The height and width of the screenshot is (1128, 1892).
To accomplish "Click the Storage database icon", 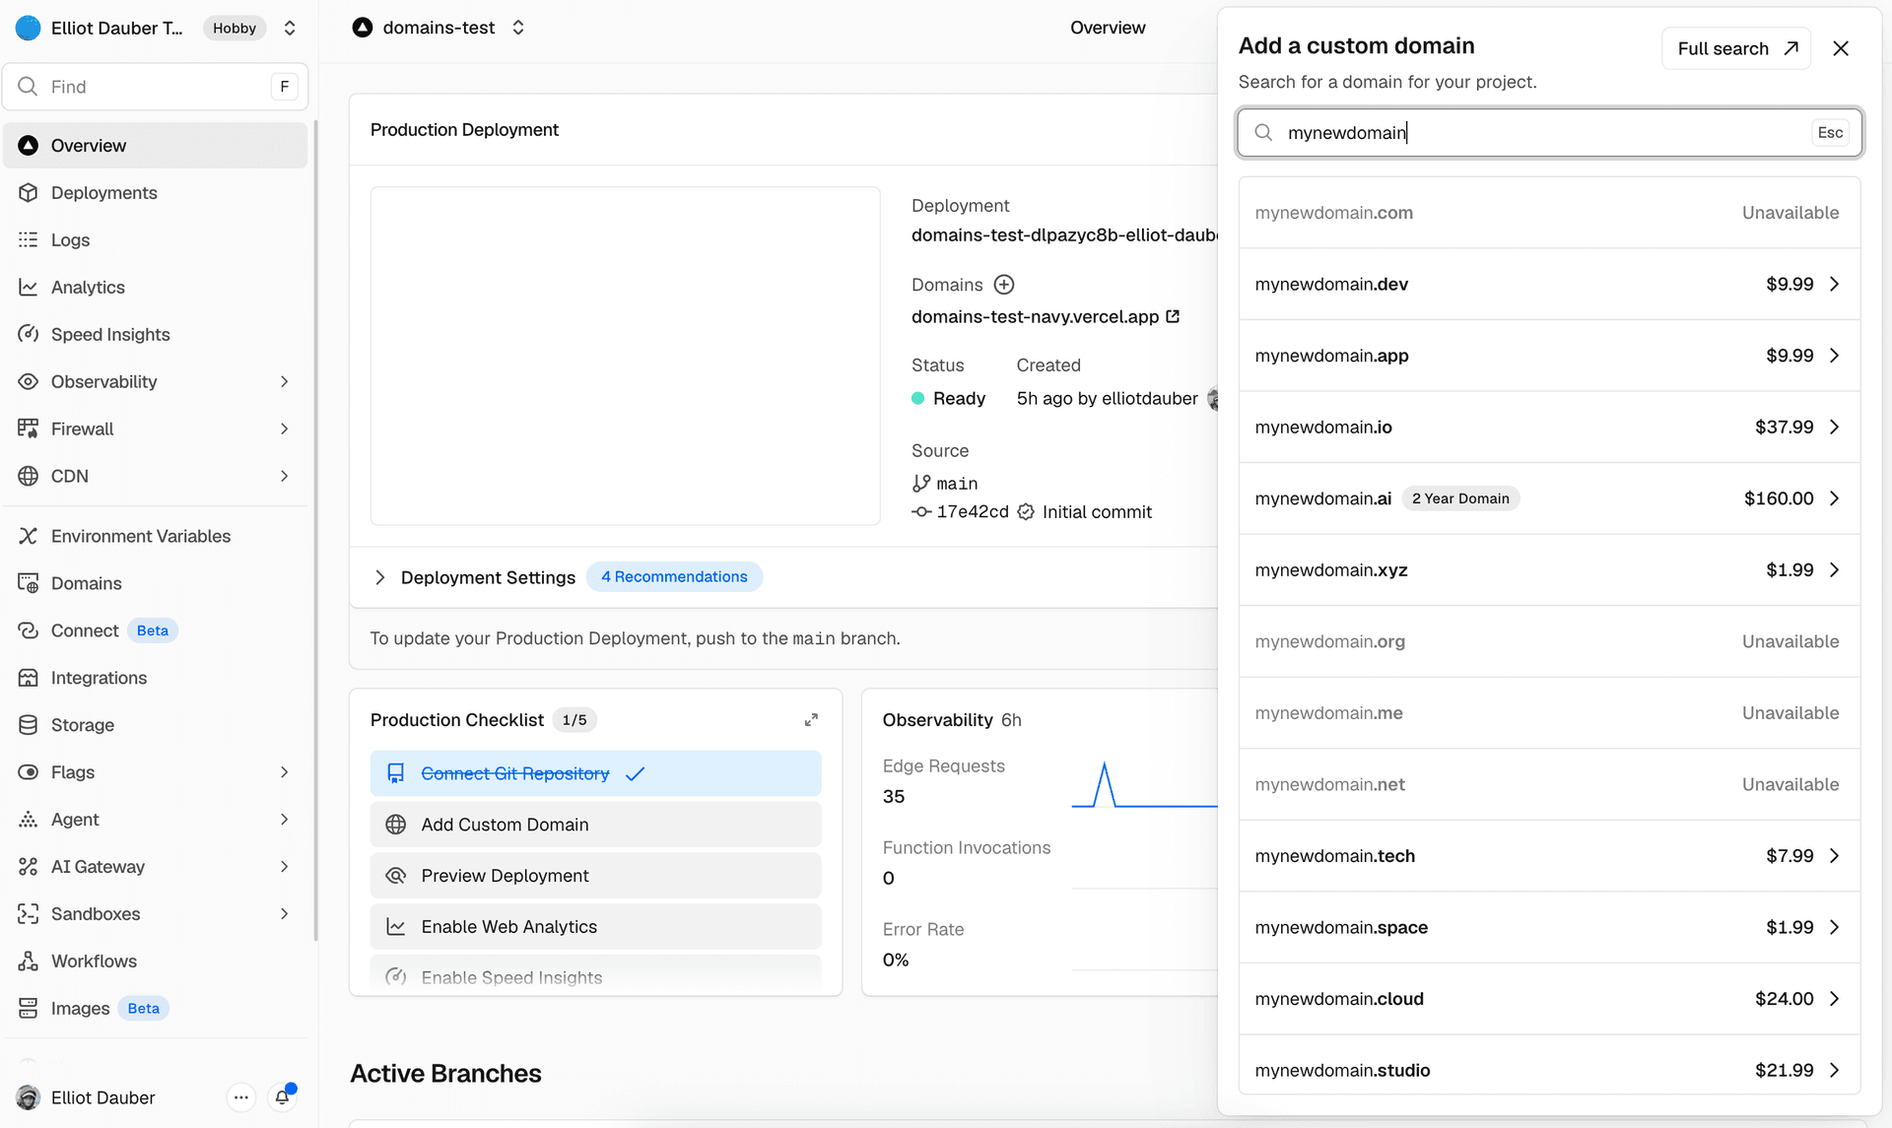I will [x=29, y=726].
